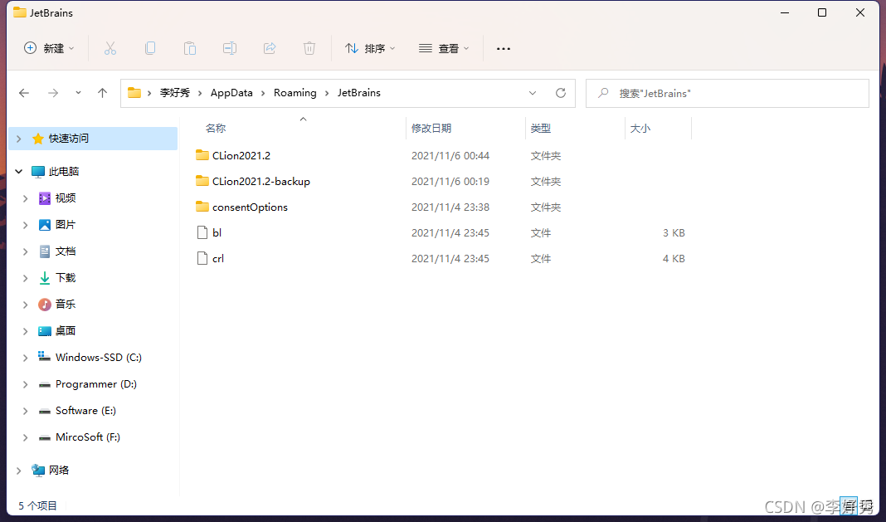The height and width of the screenshot is (522, 886).
Task: Open the 排序 sort dropdown
Action: click(x=370, y=49)
